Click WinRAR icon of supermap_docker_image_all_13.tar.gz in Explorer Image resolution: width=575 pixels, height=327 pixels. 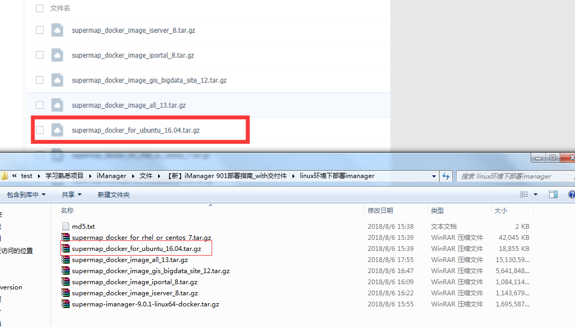[66, 259]
